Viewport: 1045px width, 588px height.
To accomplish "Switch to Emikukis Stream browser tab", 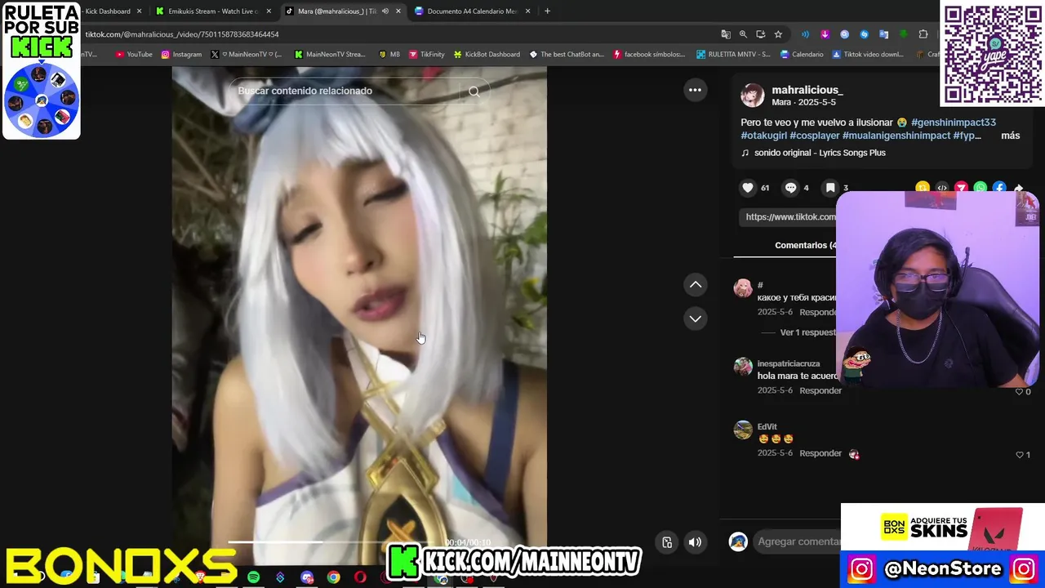I will point(212,11).
